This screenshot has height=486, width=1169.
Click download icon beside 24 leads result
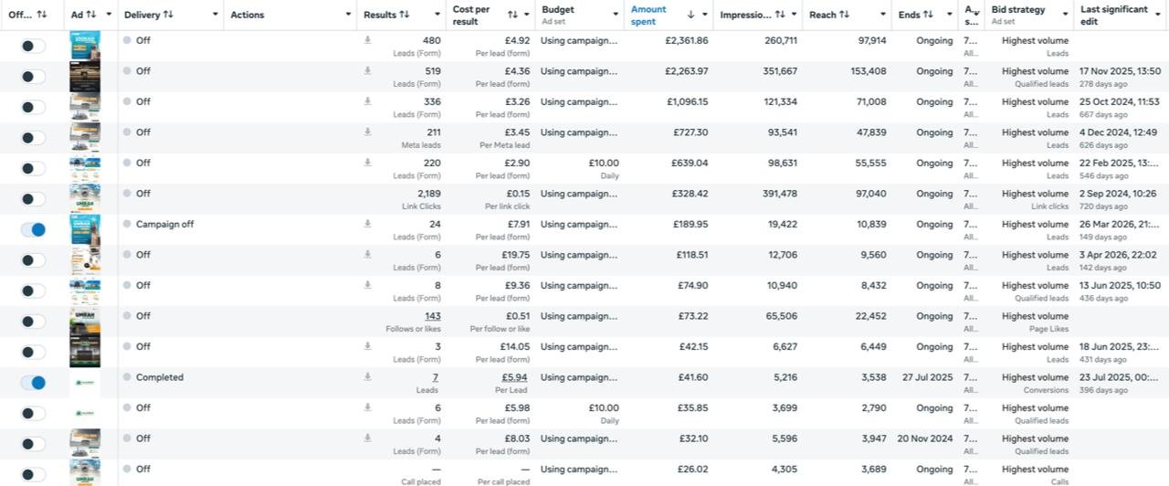pos(367,224)
